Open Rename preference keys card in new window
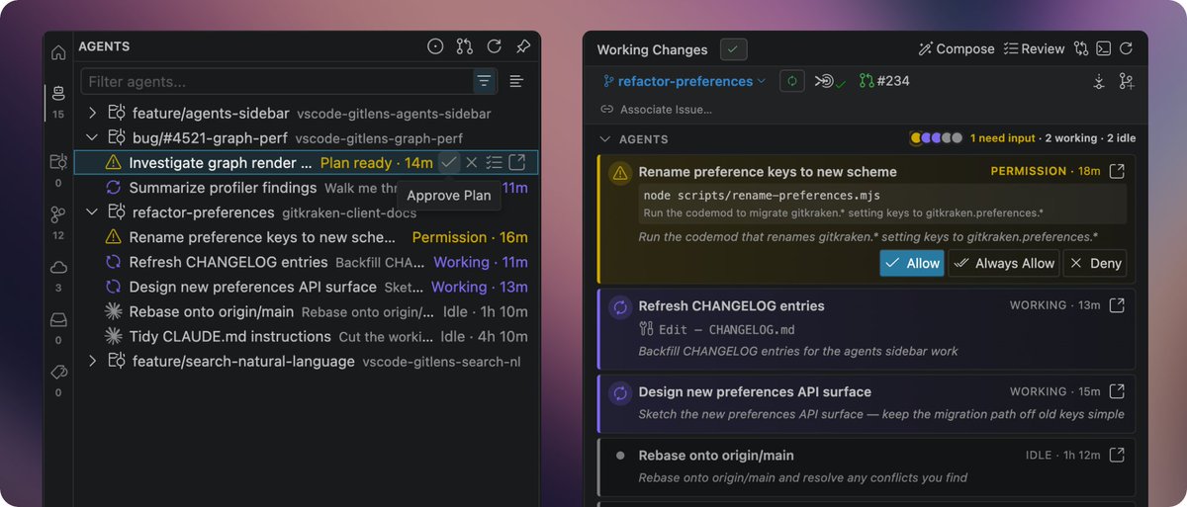The height and width of the screenshot is (507, 1187). [x=1117, y=172]
